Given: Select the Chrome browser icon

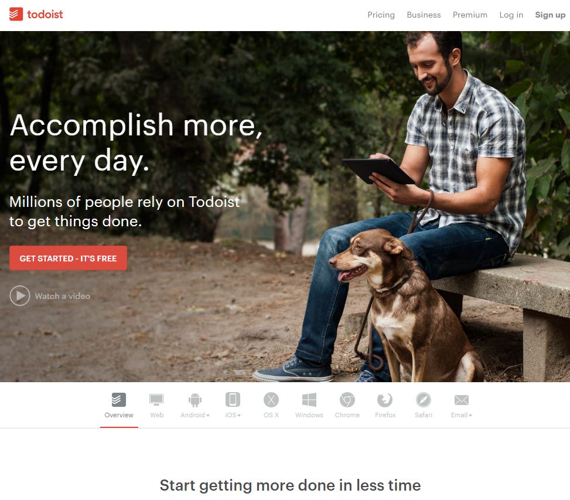Looking at the screenshot, I should [x=347, y=400].
